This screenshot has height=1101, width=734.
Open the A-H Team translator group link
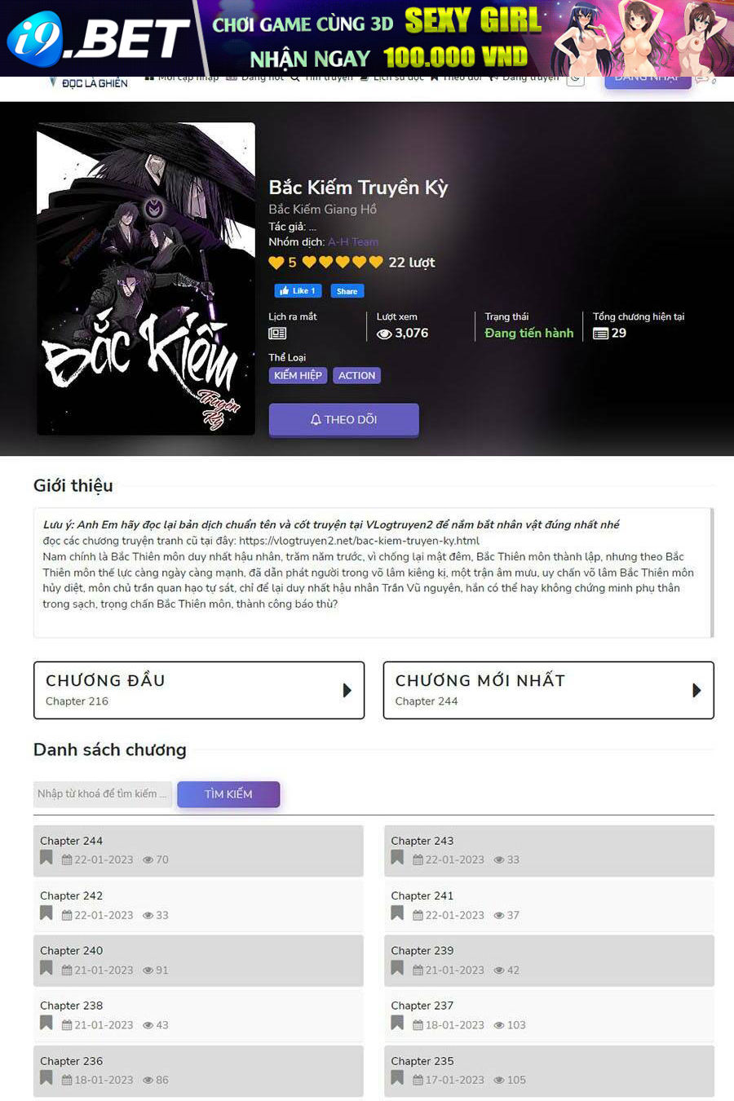(x=353, y=242)
